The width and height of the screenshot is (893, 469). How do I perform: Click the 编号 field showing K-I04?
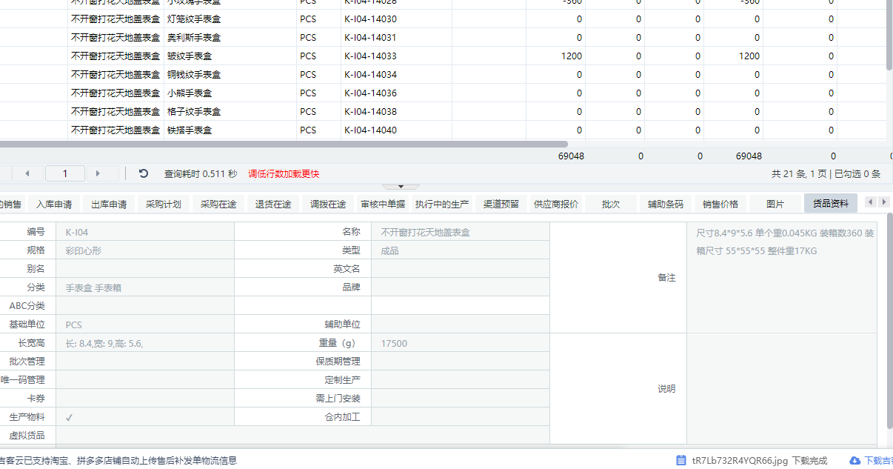pos(145,232)
